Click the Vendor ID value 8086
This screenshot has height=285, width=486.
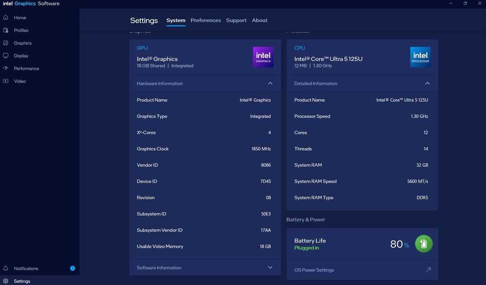point(266,165)
